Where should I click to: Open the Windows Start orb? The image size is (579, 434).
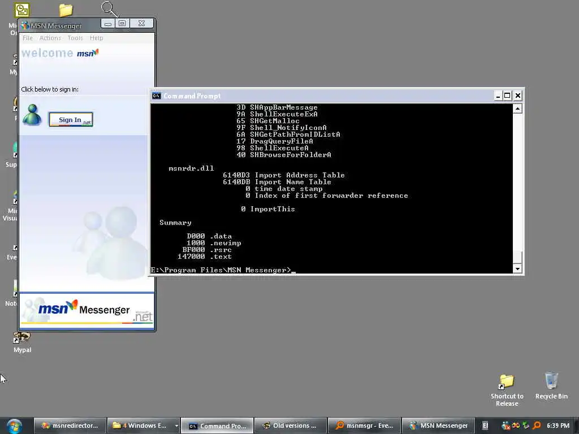(x=14, y=426)
